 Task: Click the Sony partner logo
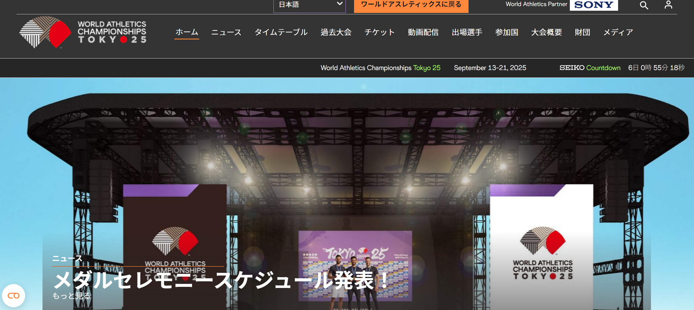594,5
